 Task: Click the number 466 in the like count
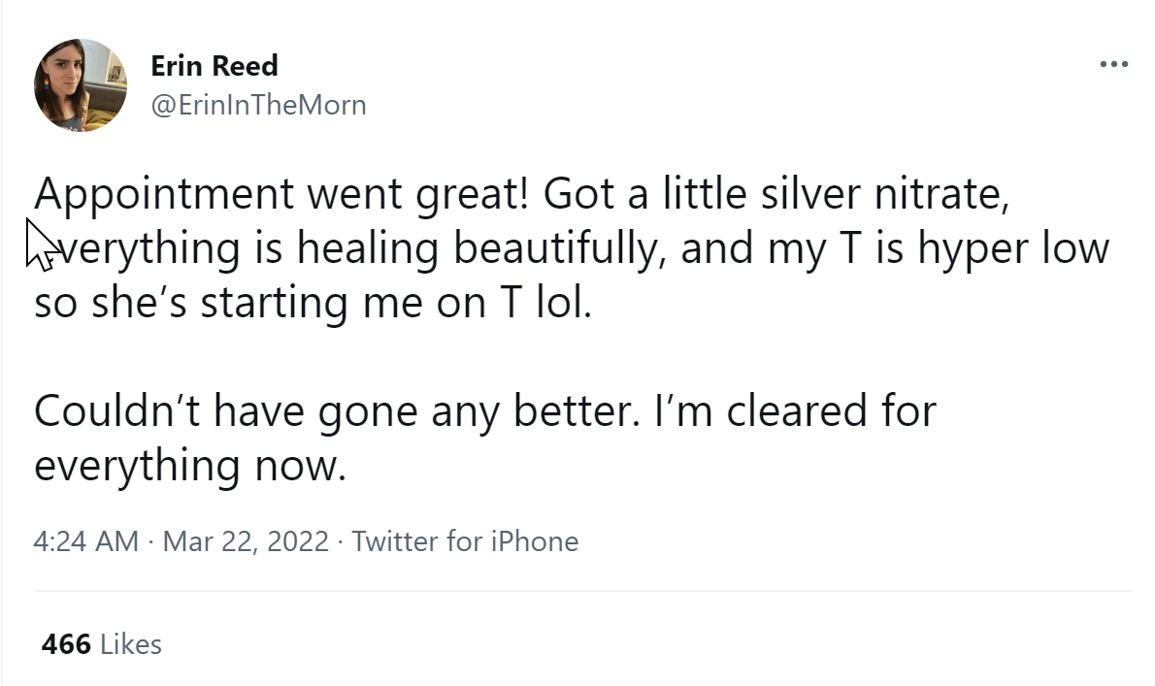tap(66, 643)
